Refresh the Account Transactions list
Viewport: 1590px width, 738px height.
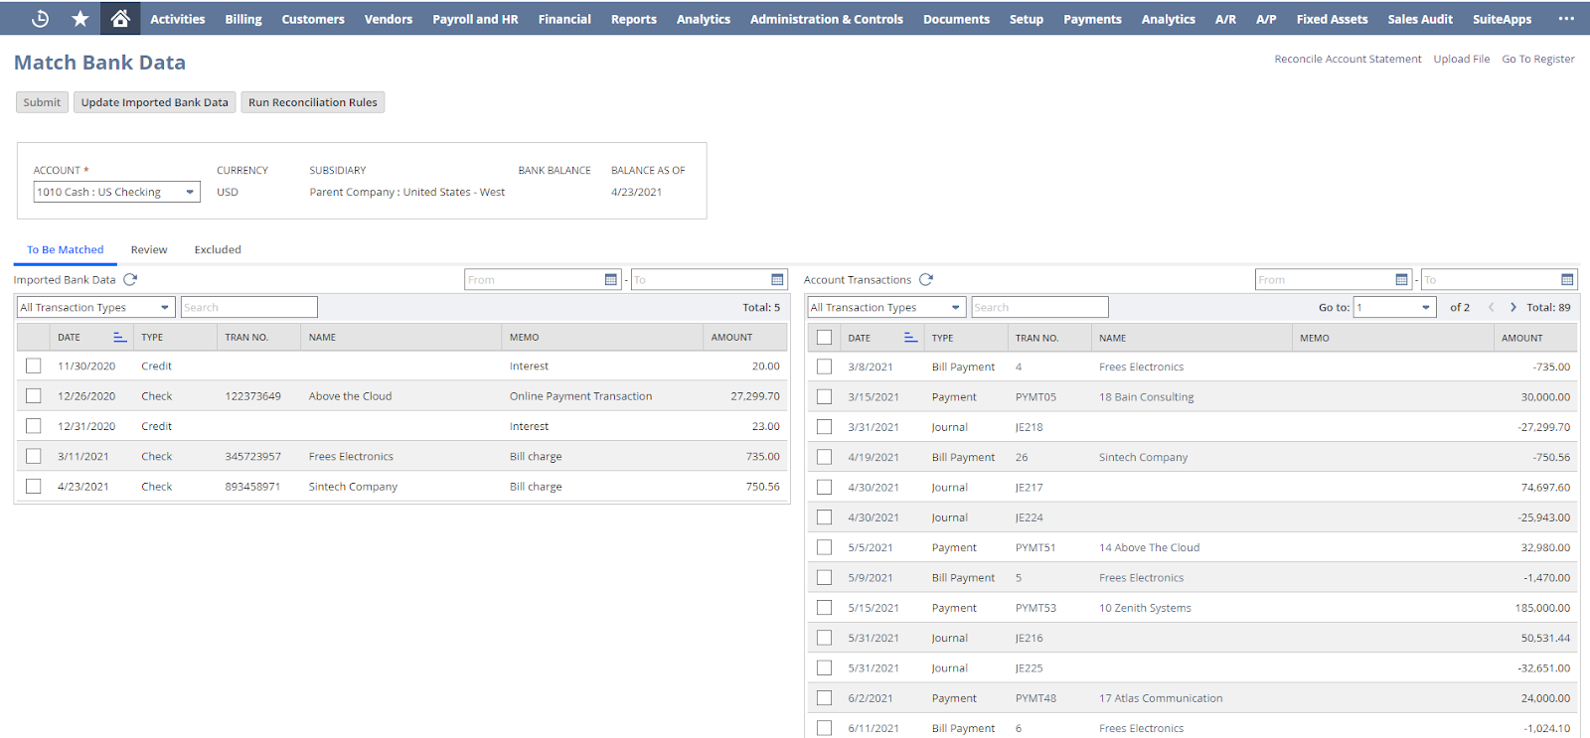pyautogui.click(x=926, y=280)
